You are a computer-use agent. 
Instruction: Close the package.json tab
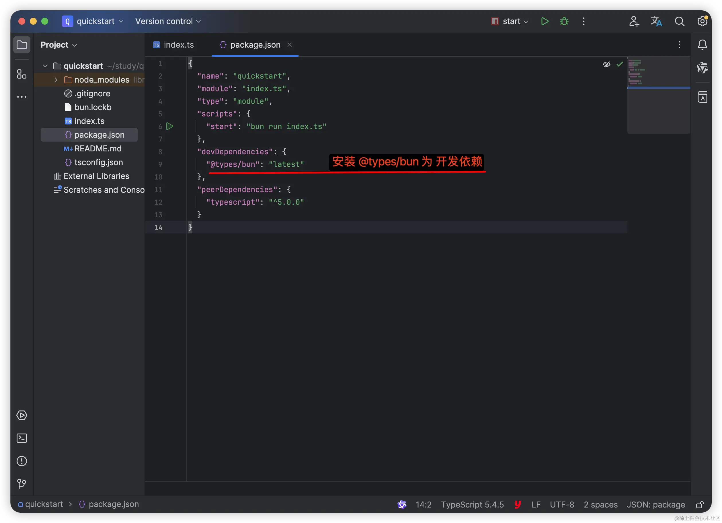click(289, 45)
